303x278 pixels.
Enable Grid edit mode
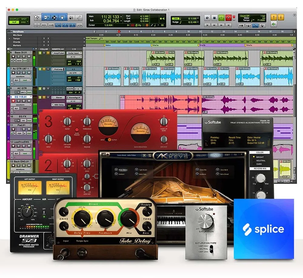23,22
